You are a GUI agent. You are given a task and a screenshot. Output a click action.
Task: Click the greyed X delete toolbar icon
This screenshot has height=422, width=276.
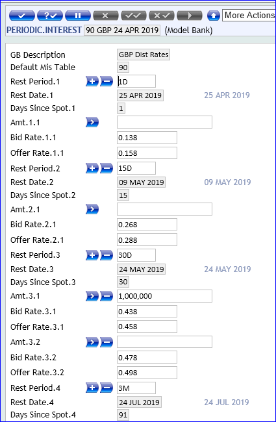106,16
